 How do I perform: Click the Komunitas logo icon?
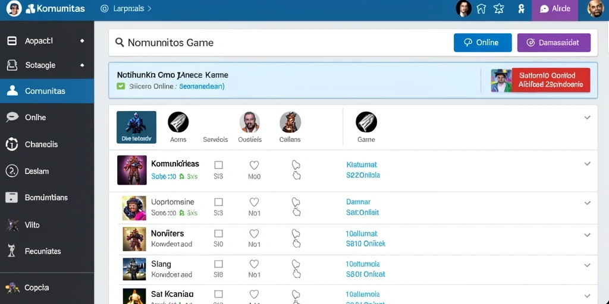point(30,8)
